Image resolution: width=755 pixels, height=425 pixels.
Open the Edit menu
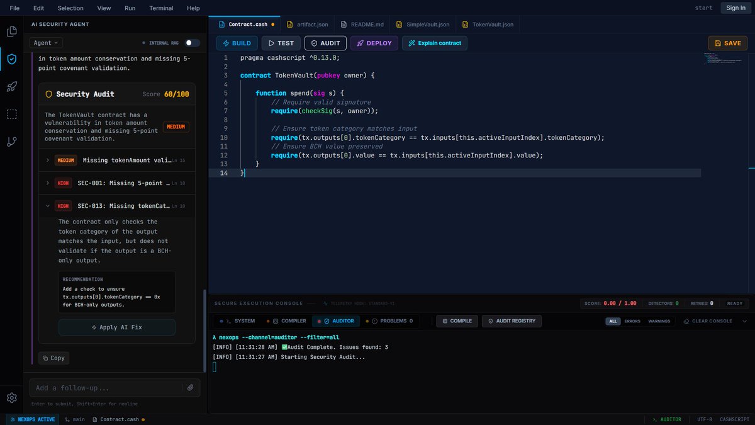coord(38,8)
